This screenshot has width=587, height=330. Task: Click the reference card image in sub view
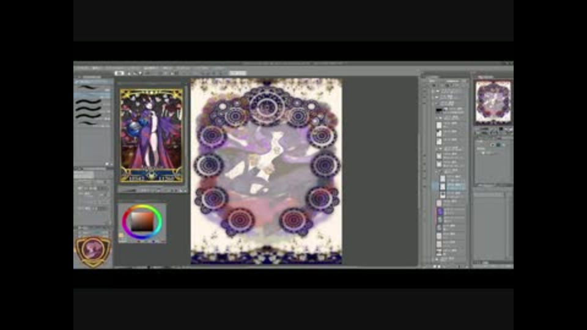[x=152, y=136]
